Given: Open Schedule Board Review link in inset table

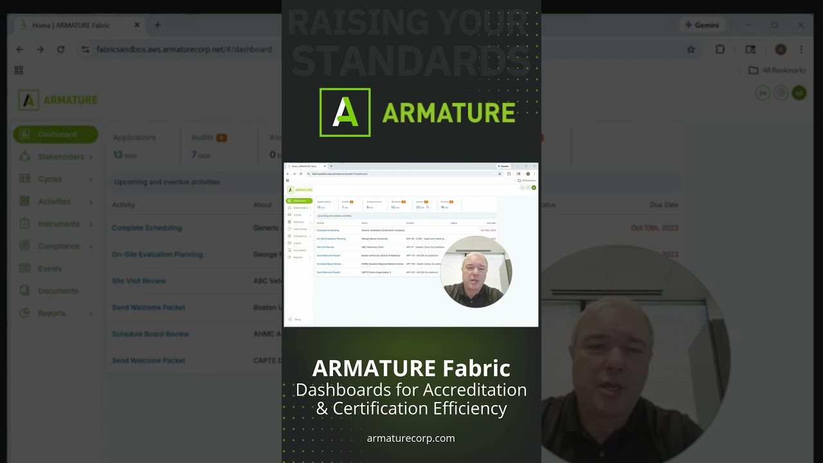Looking at the screenshot, I should [x=329, y=264].
